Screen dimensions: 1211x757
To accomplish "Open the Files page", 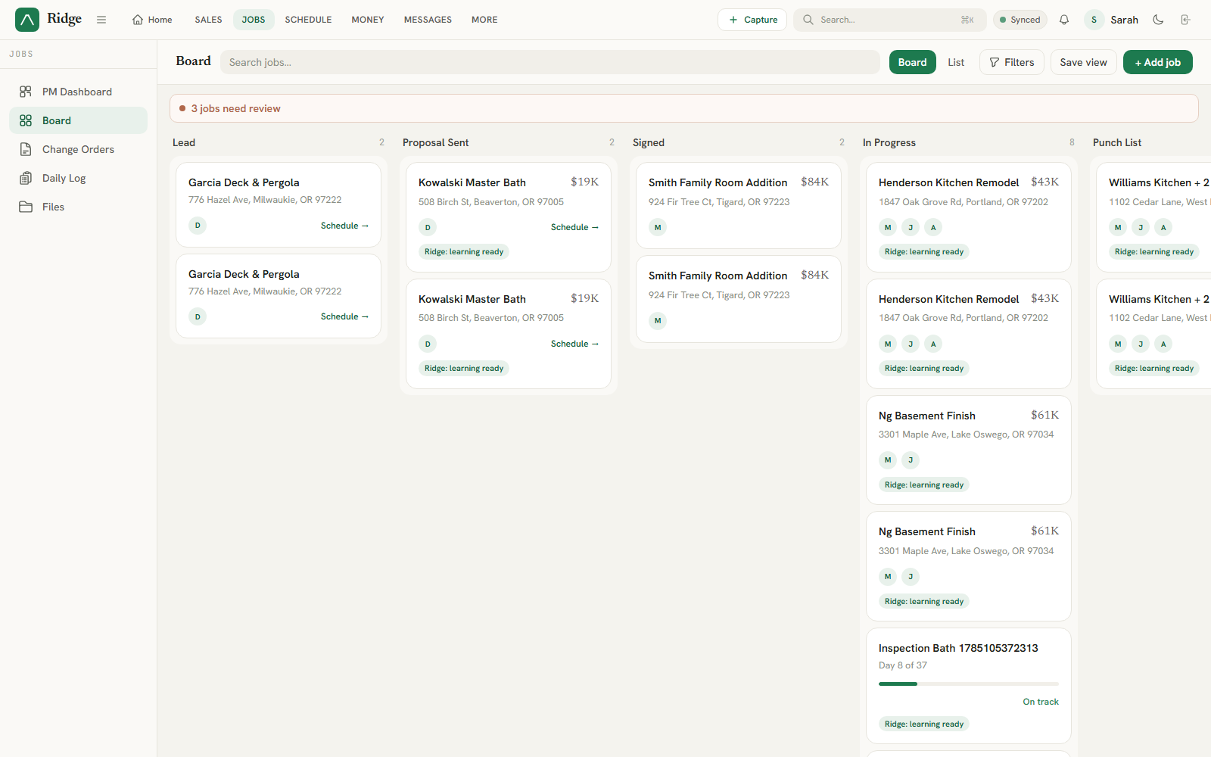I will (78, 207).
